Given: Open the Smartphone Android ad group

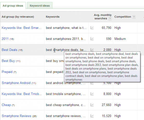Looking at the screenshot, I should click(16, 83).
